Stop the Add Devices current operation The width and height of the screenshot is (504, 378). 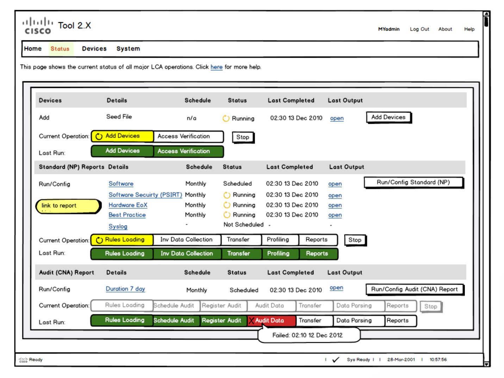243,137
